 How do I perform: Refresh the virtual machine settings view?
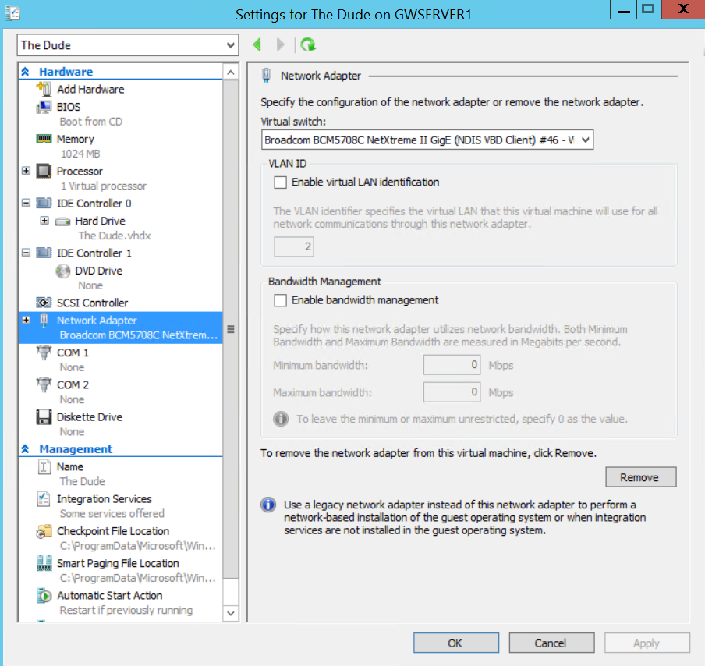[x=308, y=44]
